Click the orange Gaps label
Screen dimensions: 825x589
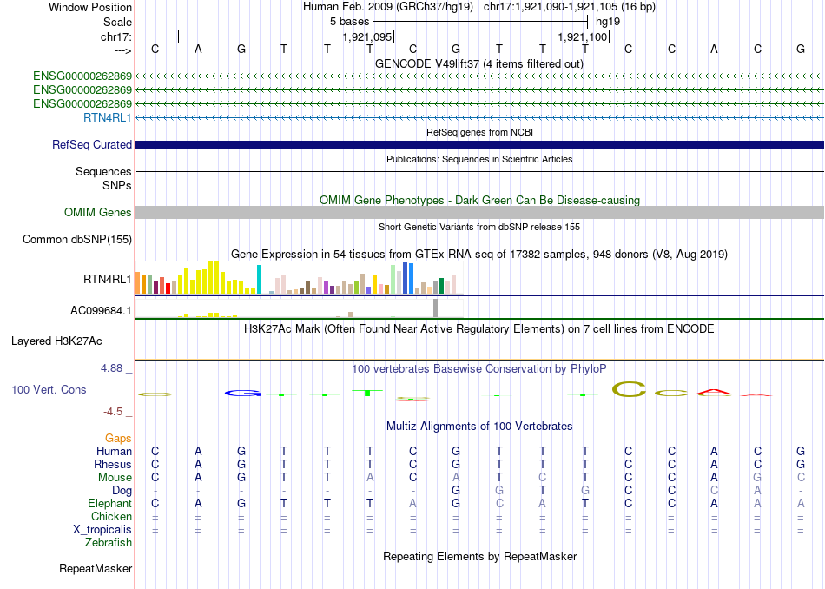[118, 438]
